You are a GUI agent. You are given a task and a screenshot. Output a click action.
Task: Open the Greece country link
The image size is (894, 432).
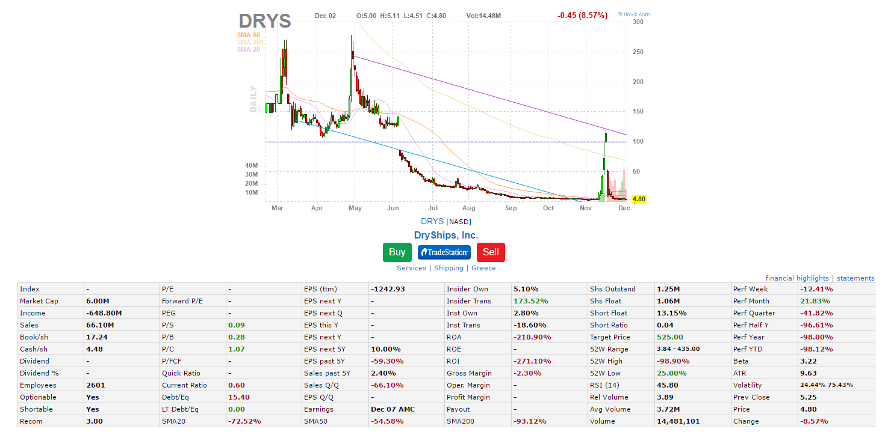coord(483,268)
